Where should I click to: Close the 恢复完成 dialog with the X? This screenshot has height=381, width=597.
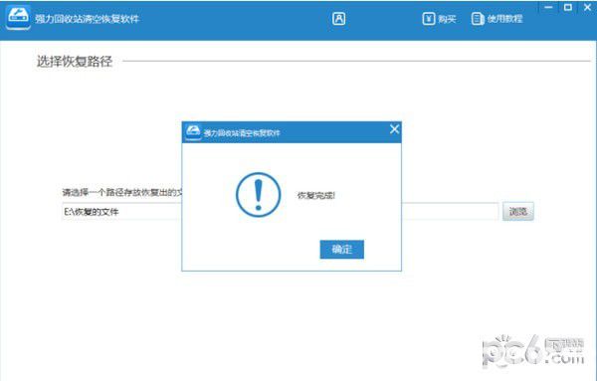pyautogui.click(x=394, y=129)
